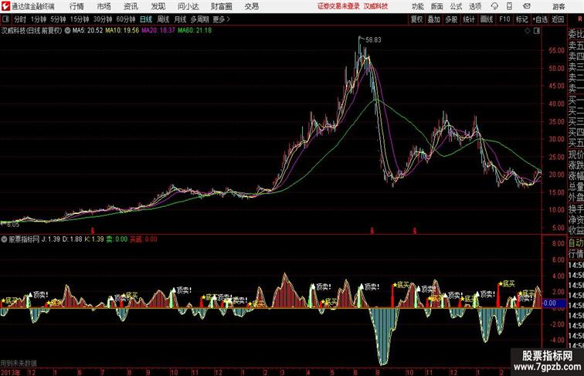The height and width of the screenshot is (376, 584).
Task: Open the 交易 menu
Action: point(251,6)
